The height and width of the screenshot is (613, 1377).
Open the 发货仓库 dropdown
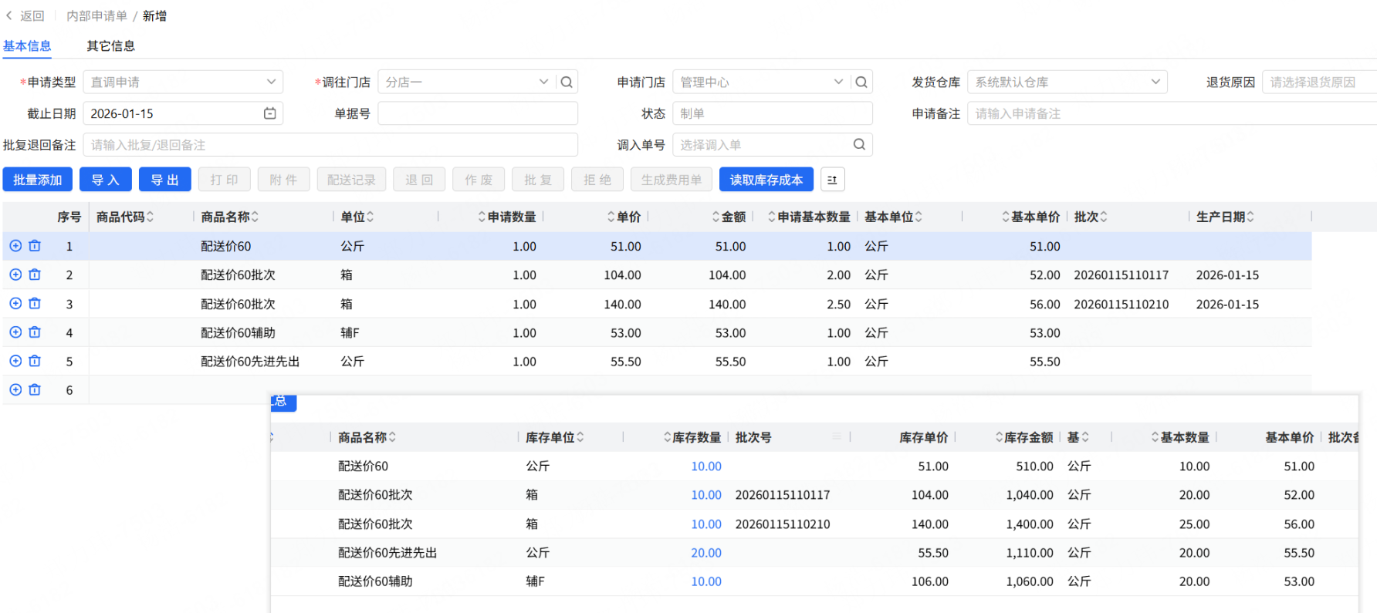pos(1155,82)
